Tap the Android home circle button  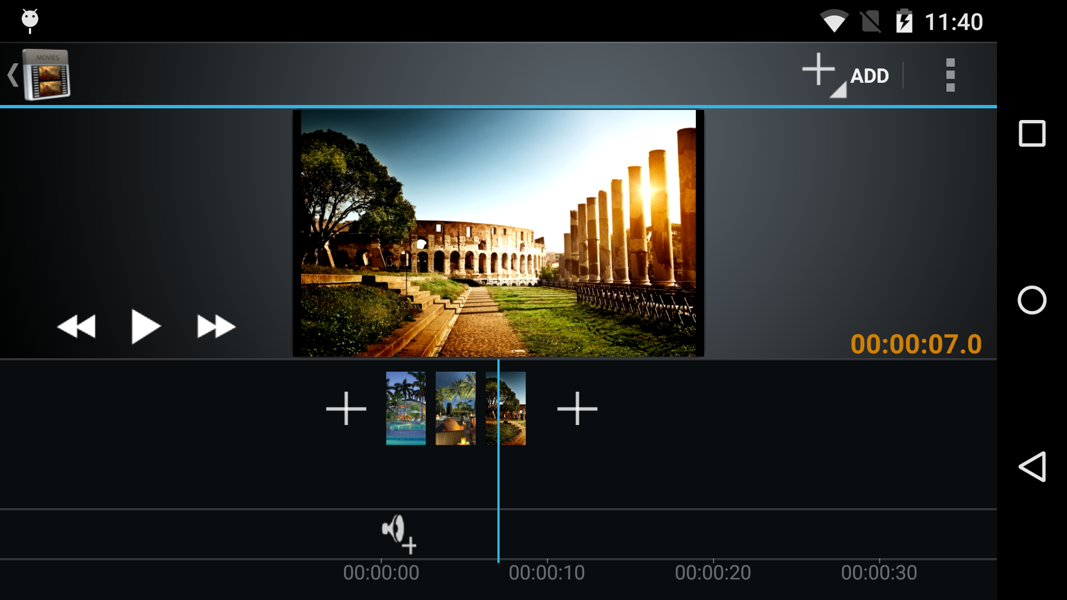tap(1032, 300)
